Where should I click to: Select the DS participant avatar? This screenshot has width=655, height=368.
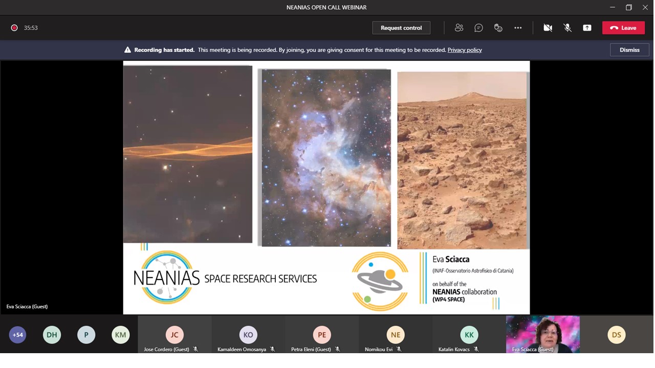[617, 335]
